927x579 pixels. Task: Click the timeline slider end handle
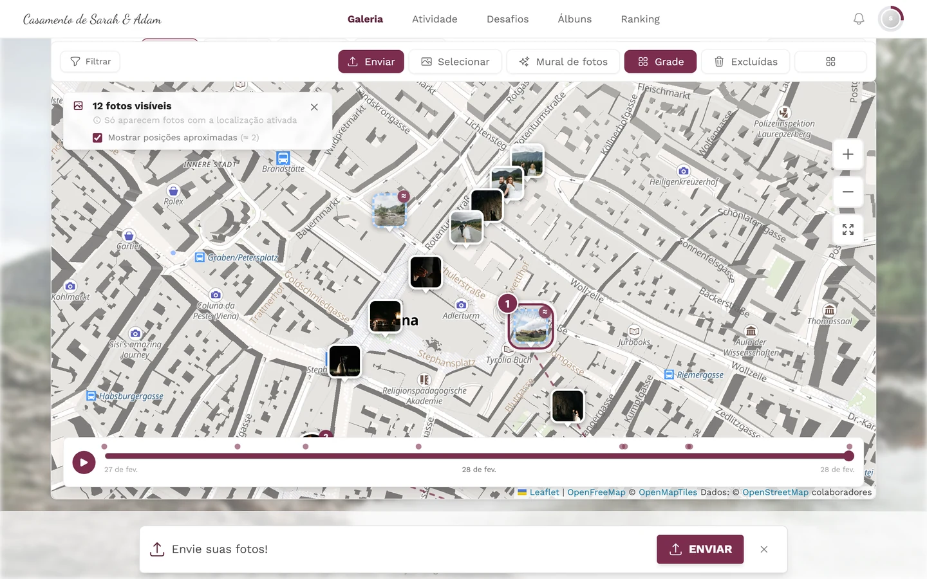click(849, 456)
